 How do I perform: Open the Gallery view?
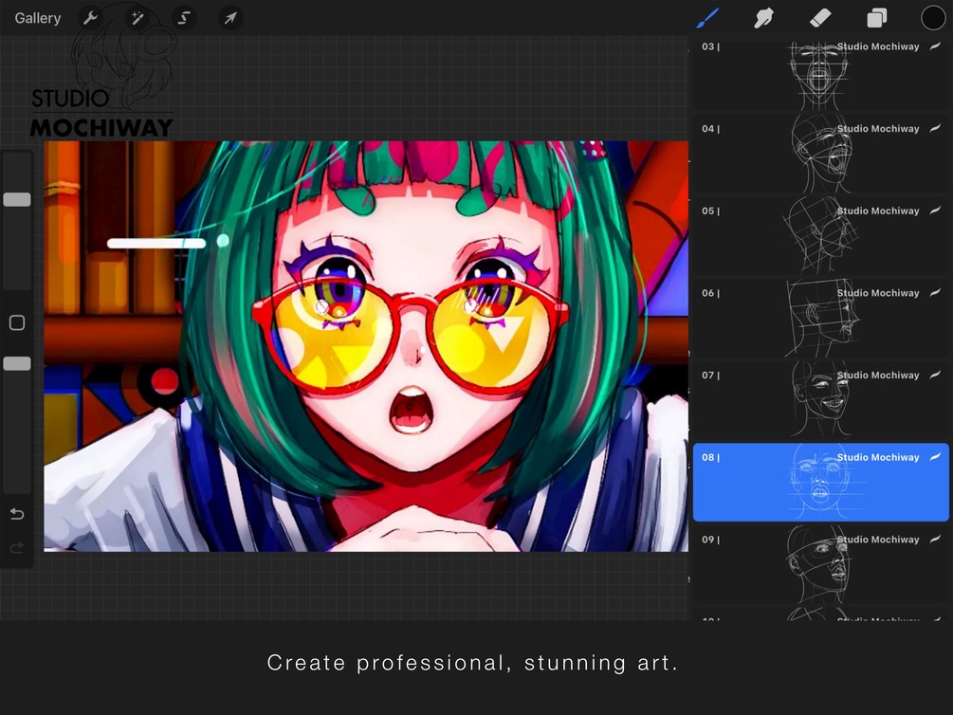pyautogui.click(x=38, y=18)
